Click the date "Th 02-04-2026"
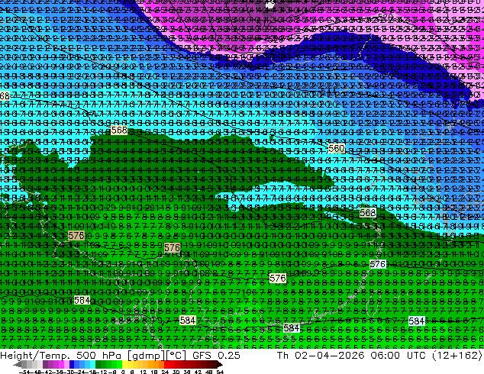This screenshot has height=374, width=484. pyautogui.click(x=321, y=356)
